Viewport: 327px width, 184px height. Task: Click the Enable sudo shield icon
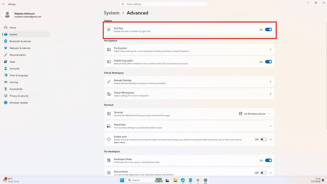(x=109, y=140)
